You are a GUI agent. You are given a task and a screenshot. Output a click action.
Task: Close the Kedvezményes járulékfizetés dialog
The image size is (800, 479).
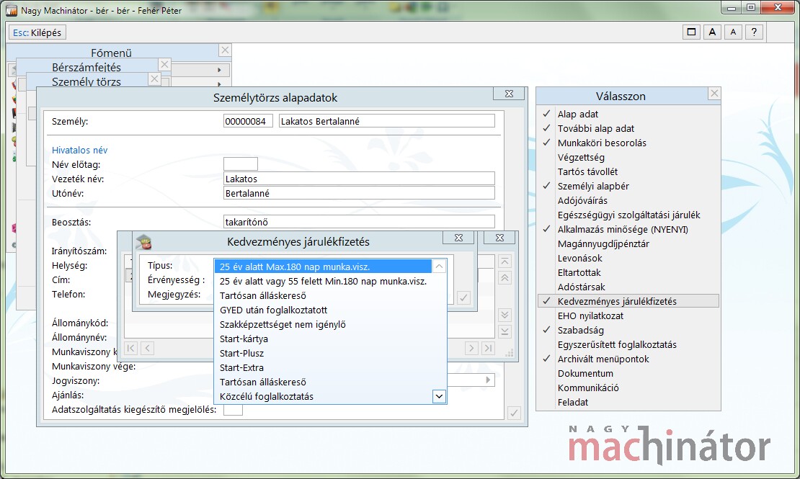pos(458,238)
